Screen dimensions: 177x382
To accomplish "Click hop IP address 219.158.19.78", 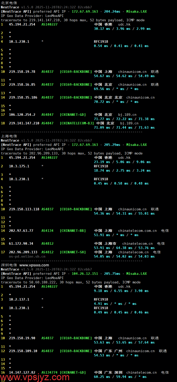I will pyautogui.click(x=22, y=72).
